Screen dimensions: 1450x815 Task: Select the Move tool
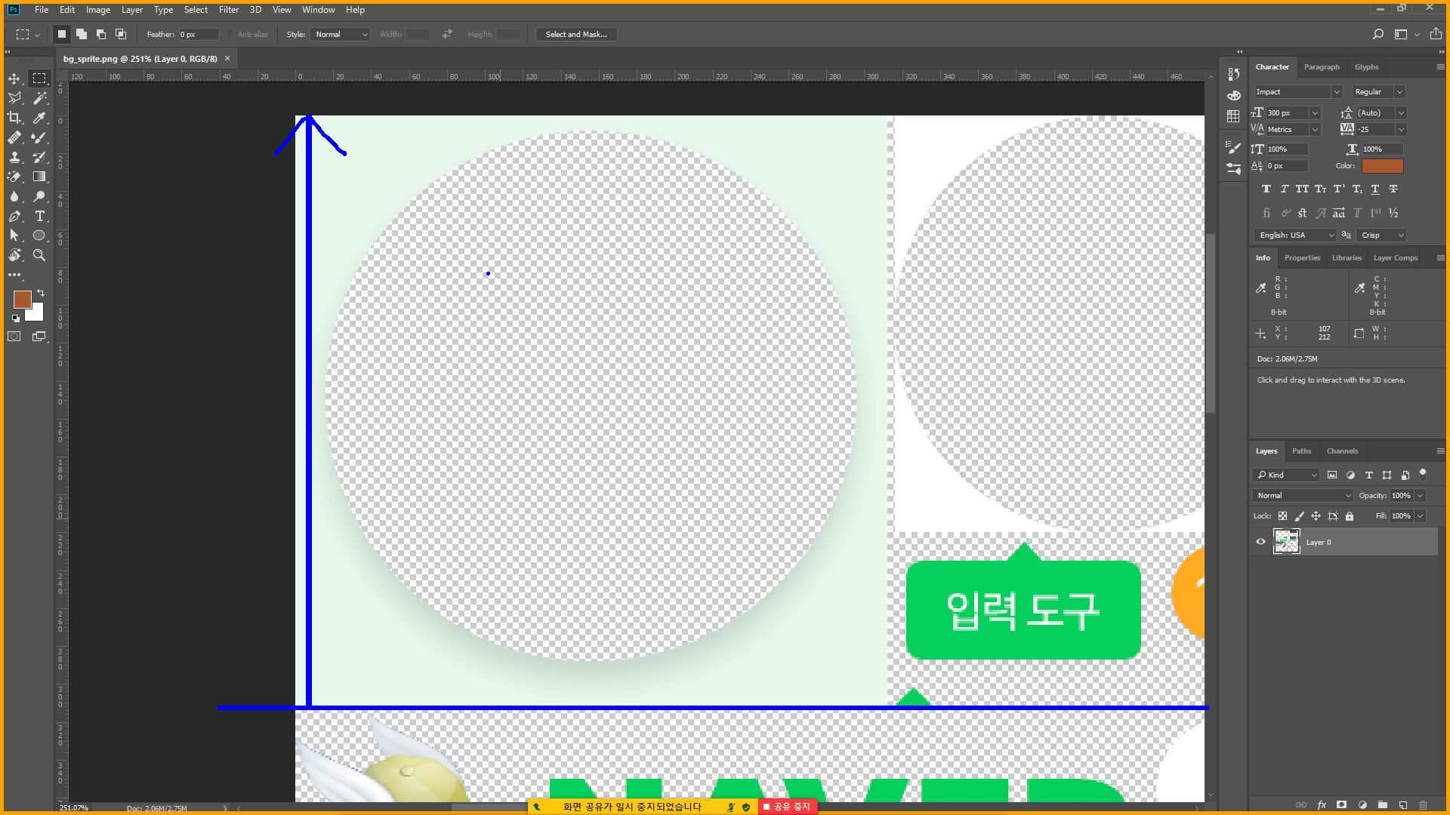(x=14, y=78)
